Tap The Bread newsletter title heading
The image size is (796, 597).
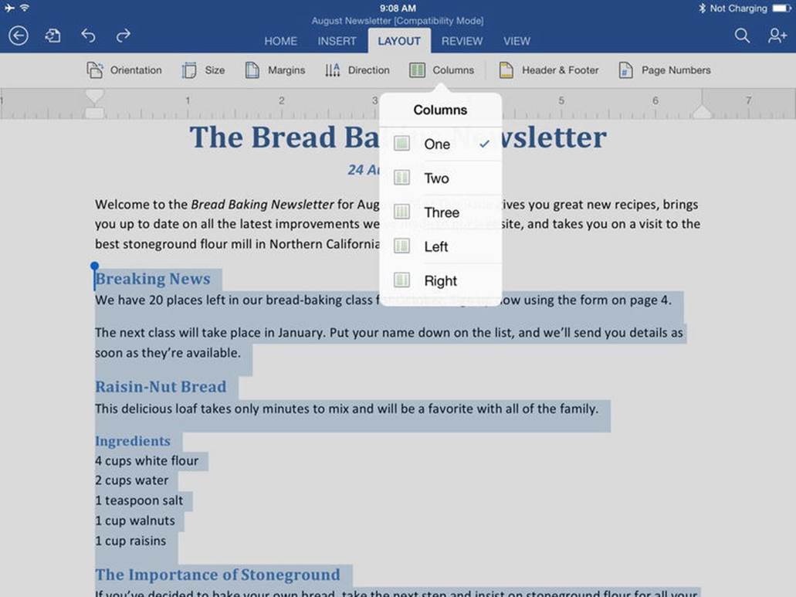(x=398, y=137)
